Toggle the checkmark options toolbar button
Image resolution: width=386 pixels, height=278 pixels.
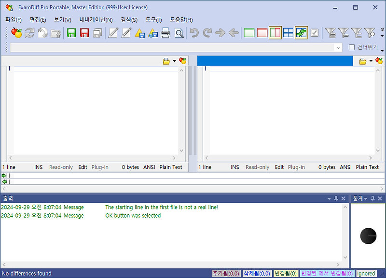click(x=315, y=33)
